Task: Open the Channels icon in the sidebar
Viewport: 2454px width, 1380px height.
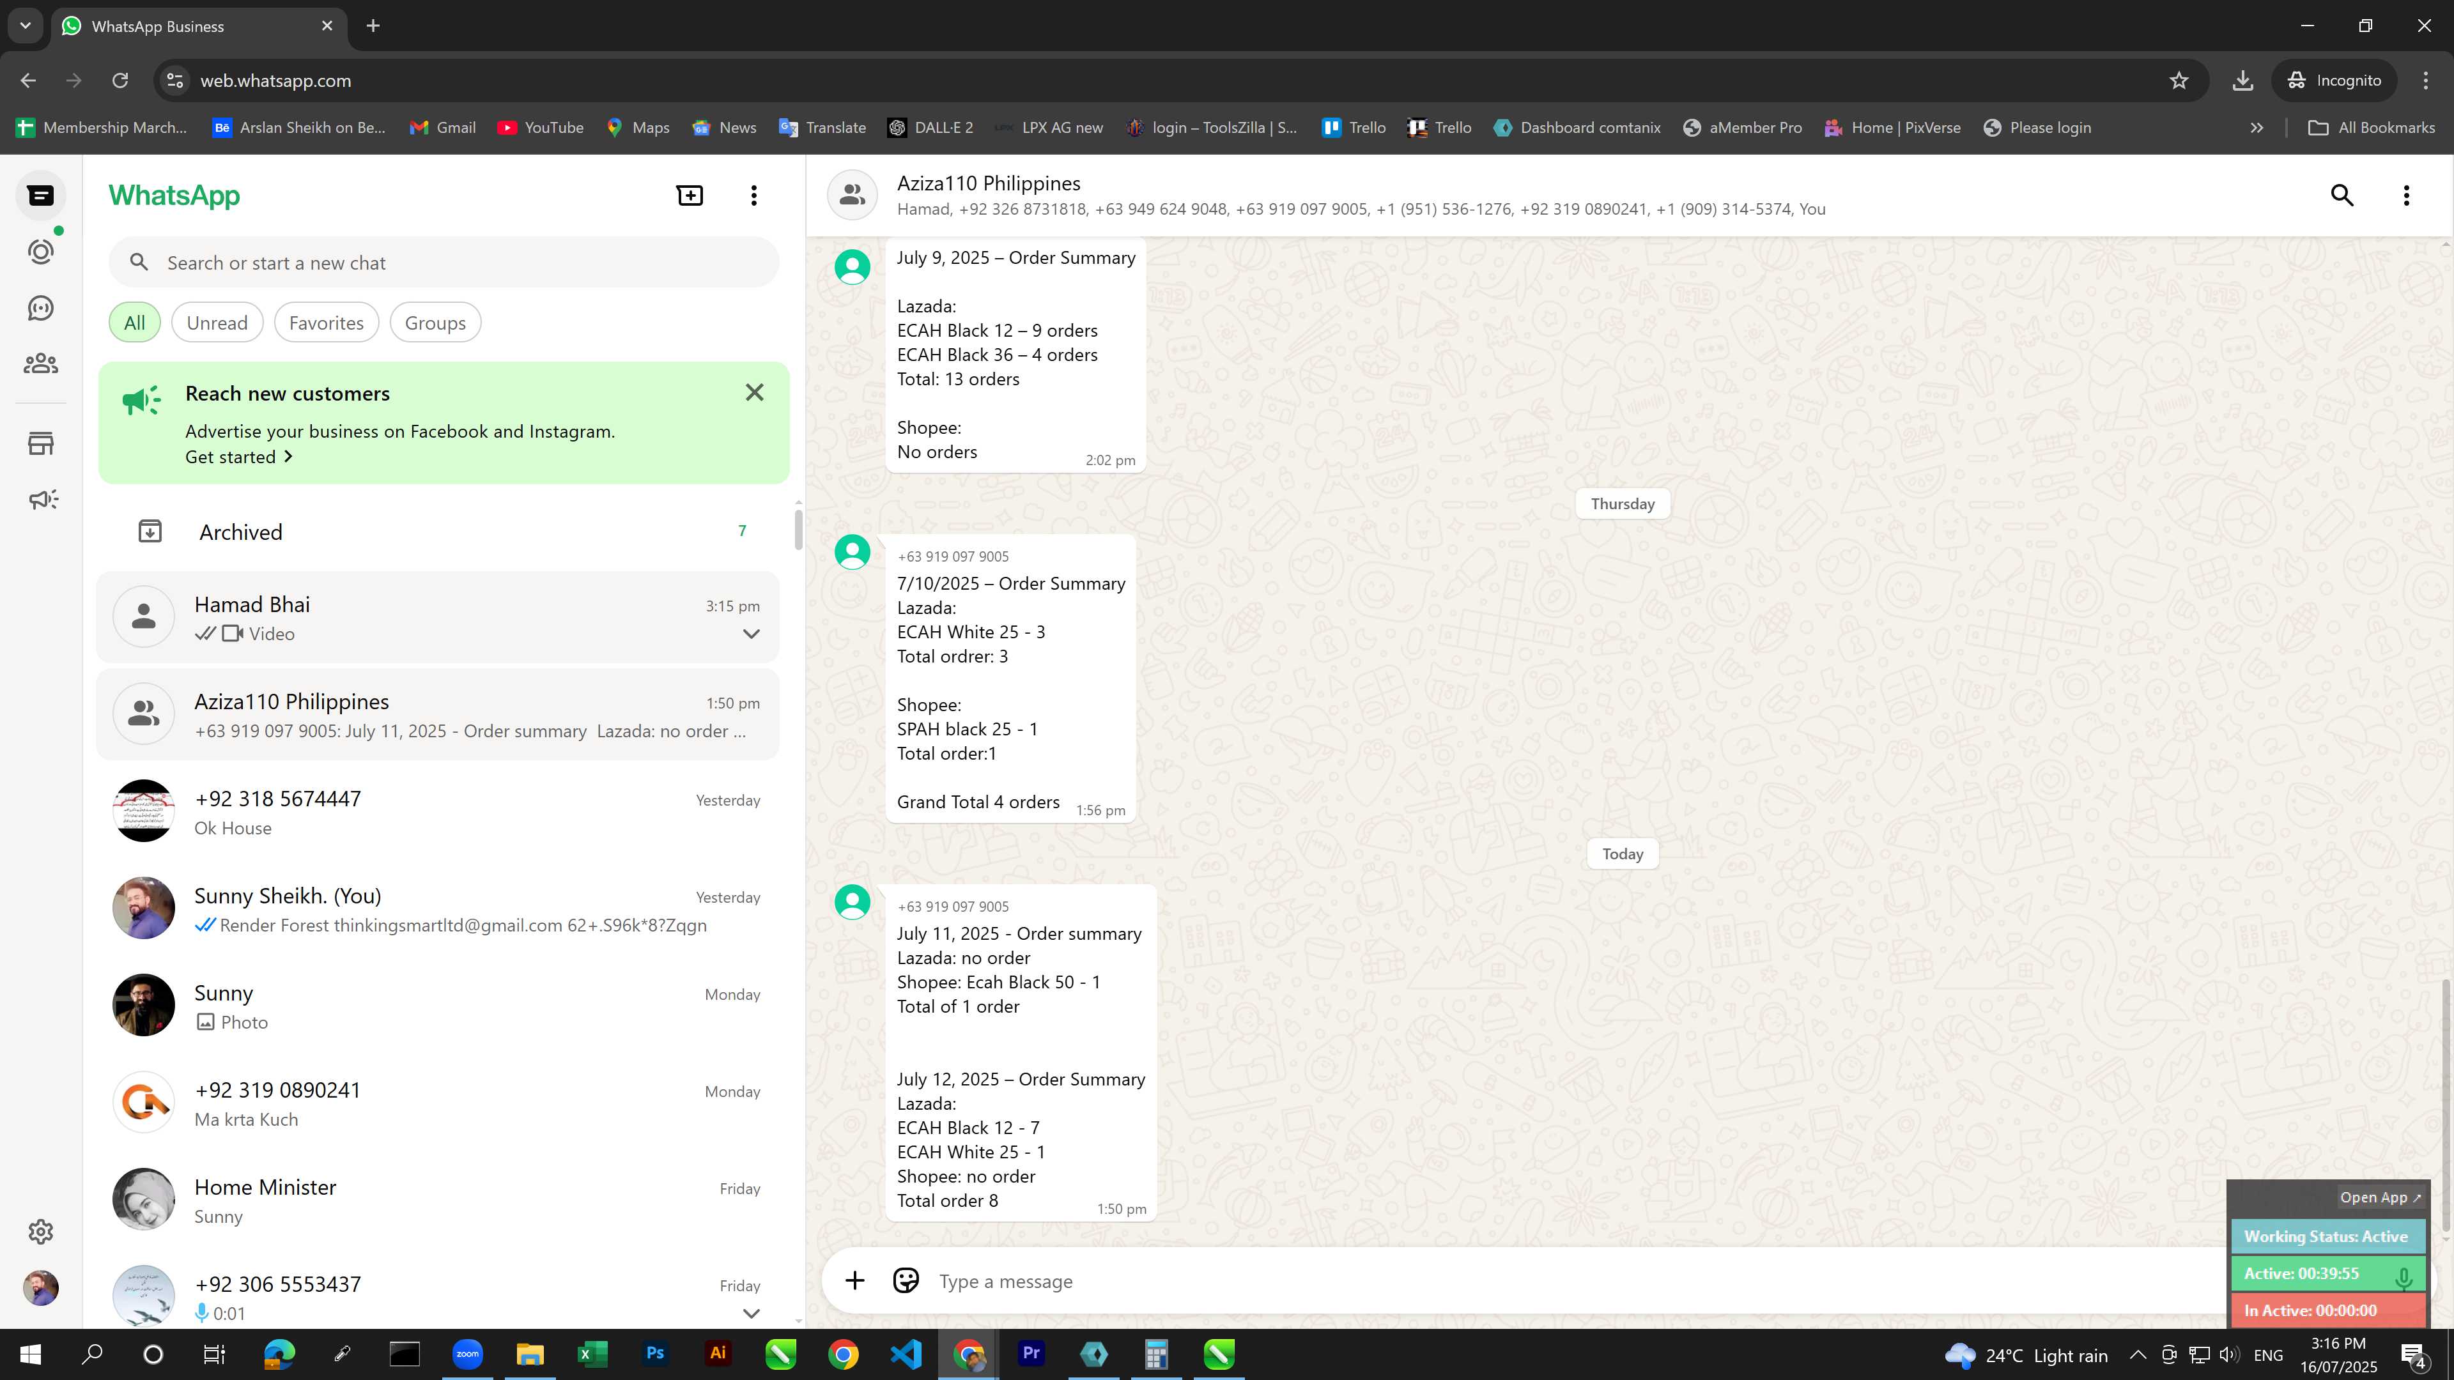Action: [41, 307]
